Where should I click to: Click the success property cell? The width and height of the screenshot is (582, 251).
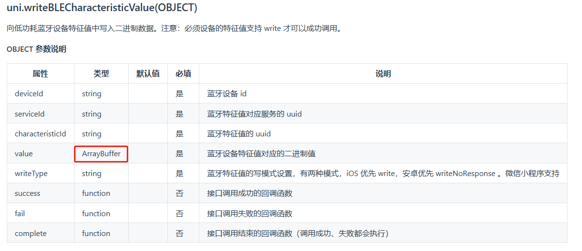pos(41,193)
